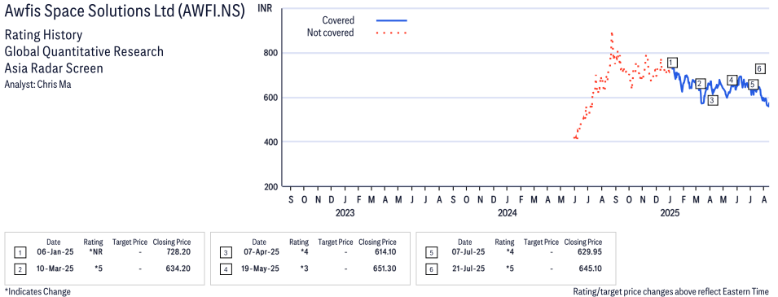Select table box 2 for 10-Mar-25
Viewport: 778px width, 297px height.
pyautogui.click(x=19, y=269)
